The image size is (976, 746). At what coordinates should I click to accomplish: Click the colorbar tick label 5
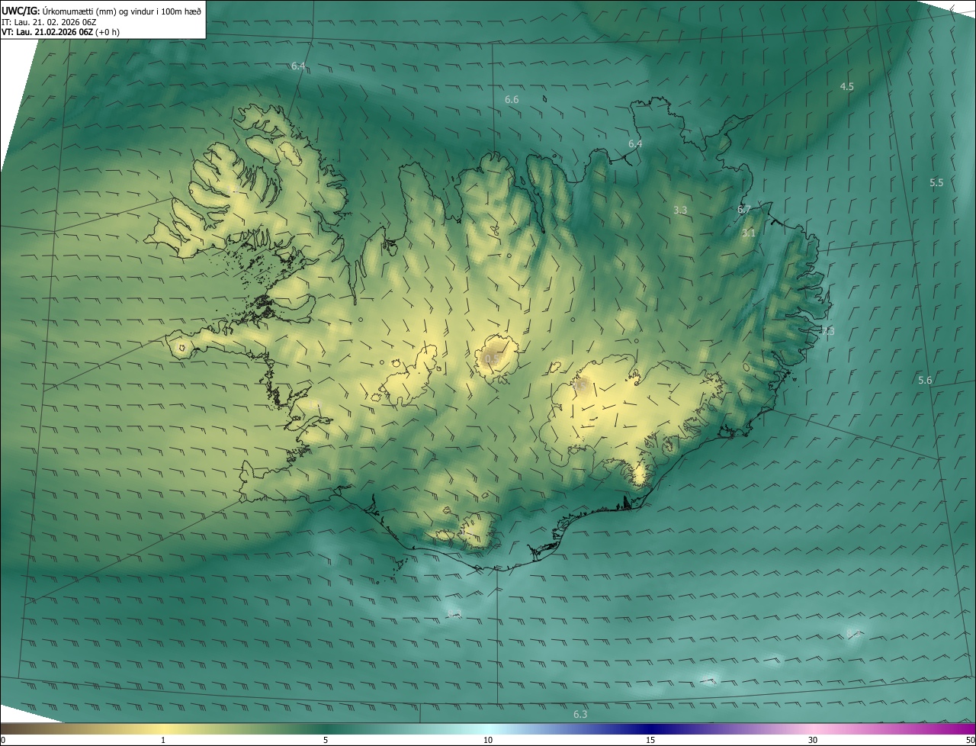(326, 740)
